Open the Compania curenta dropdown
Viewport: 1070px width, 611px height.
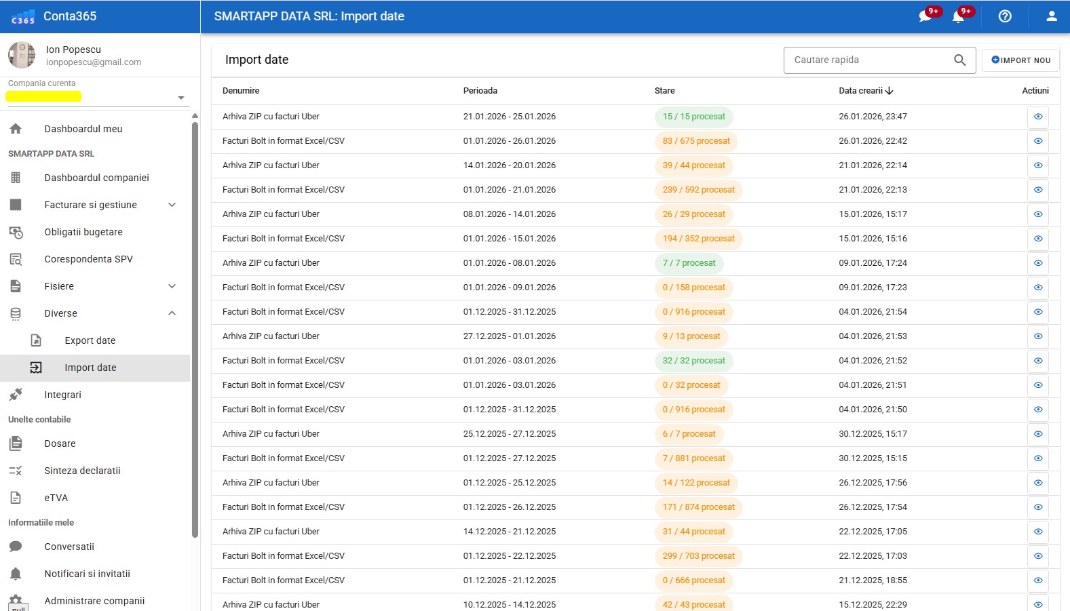pos(180,98)
